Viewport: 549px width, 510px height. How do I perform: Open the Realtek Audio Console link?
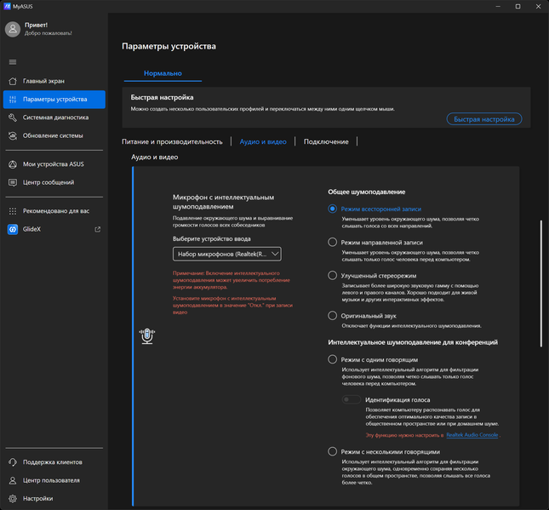point(472,435)
